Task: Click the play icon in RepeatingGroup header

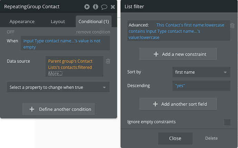Action: 87,7
